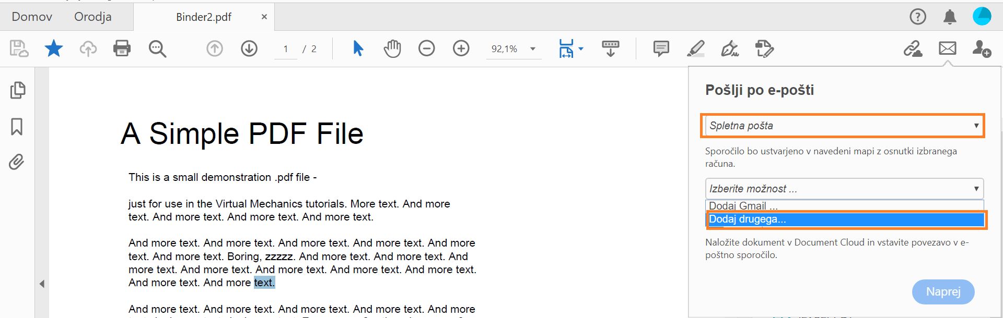Click the page number input field

[x=286, y=49]
